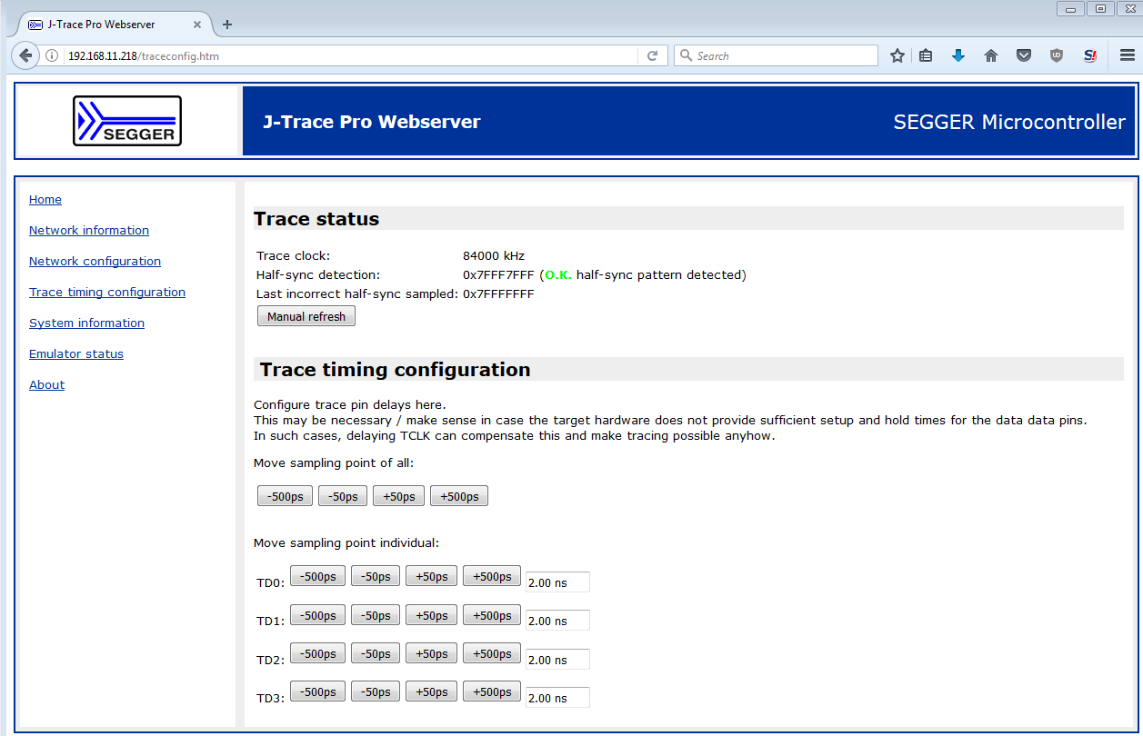Viewport: 1143px width, 736px height.
Task: Show your bookmarks list
Action: click(x=926, y=55)
